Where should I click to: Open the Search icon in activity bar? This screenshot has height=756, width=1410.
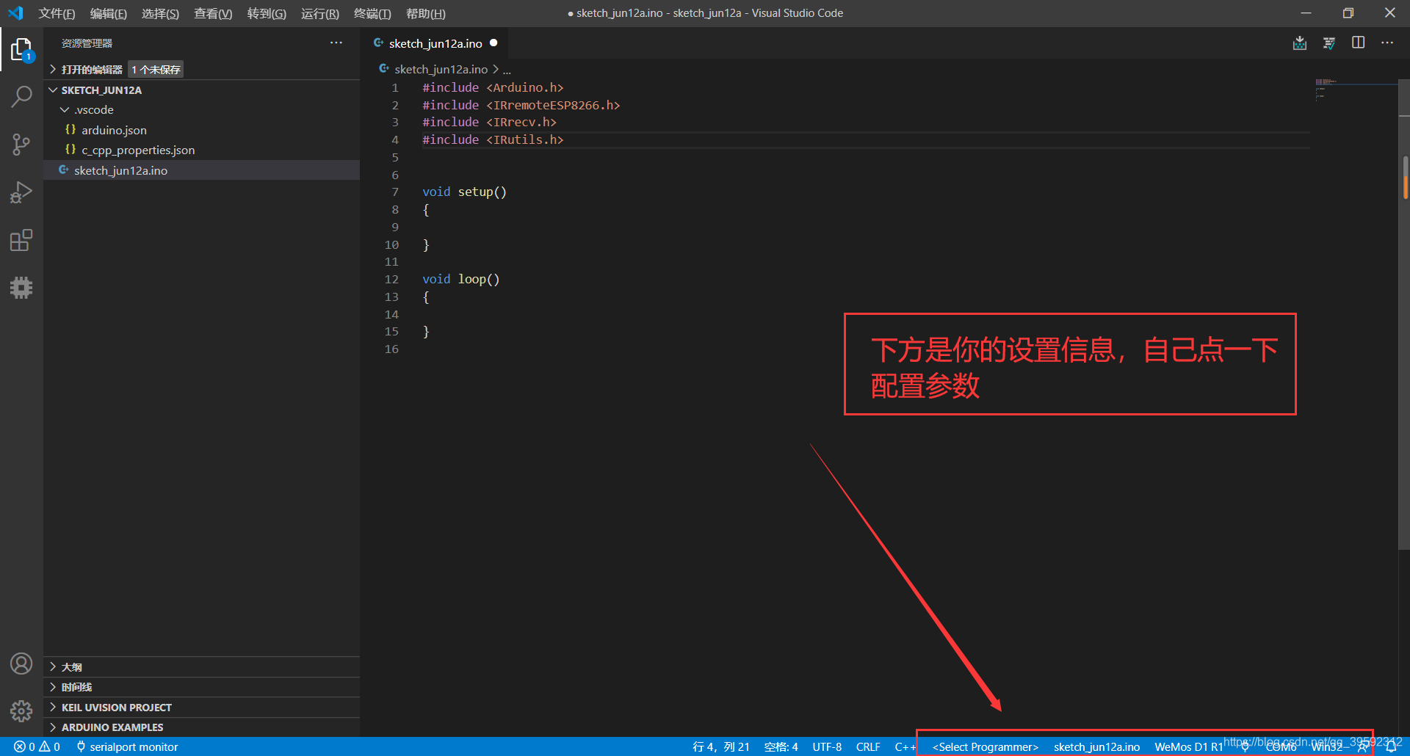[21, 96]
